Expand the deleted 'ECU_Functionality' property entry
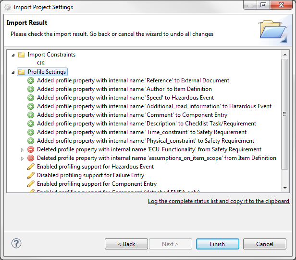 pyautogui.click(x=22, y=150)
